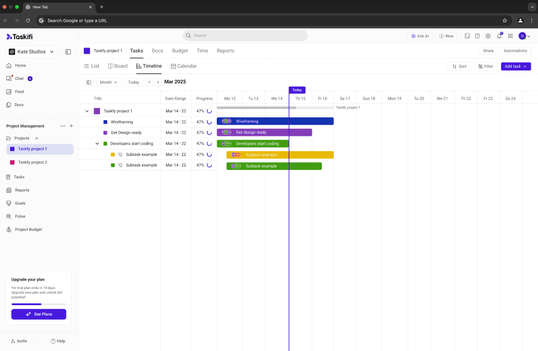
Task: Click the Wireframing timeline bar
Action: pyautogui.click(x=275, y=121)
